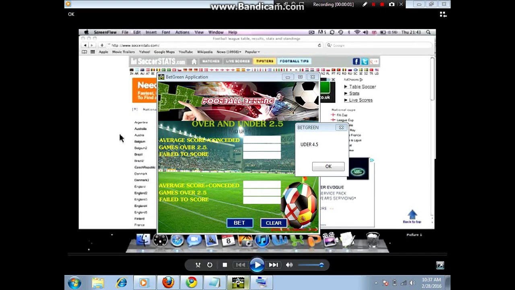Open Safari compass icon in the dock
This screenshot has width=515, height=290.
(x=177, y=240)
